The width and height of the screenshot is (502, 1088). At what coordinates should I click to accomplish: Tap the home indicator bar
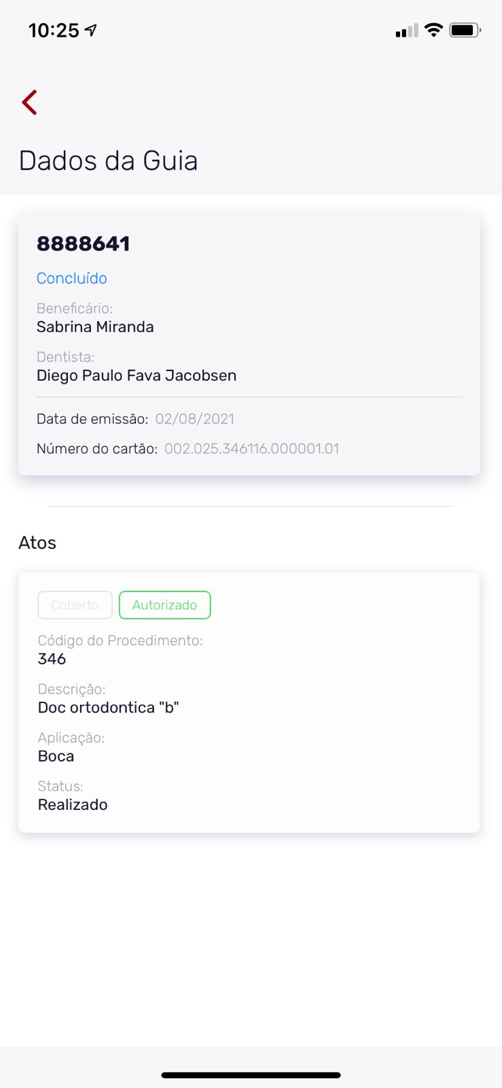[x=251, y=1075]
